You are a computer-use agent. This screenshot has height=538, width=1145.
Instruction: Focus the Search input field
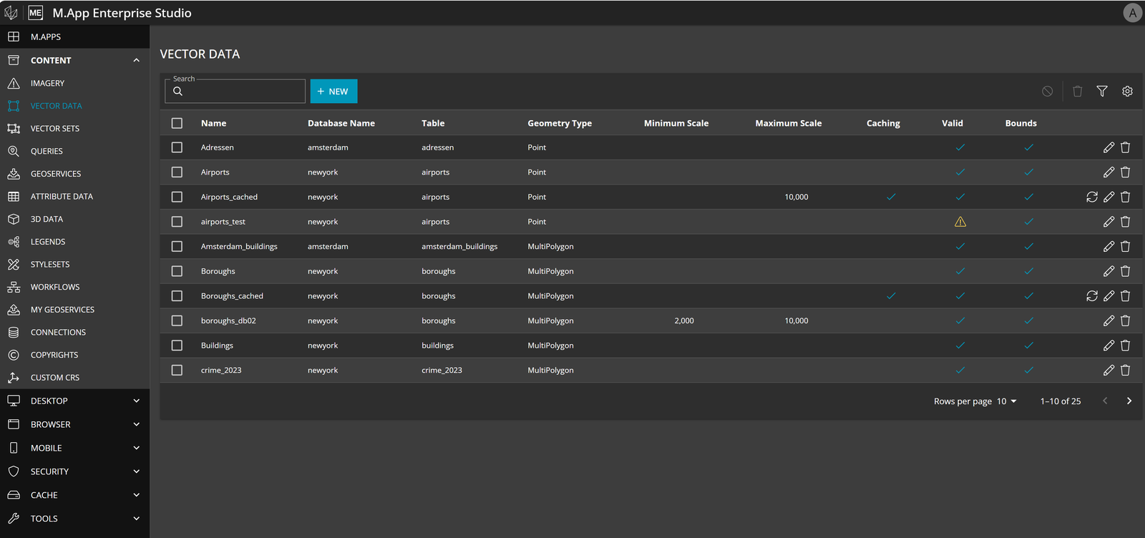pos(235,92)
